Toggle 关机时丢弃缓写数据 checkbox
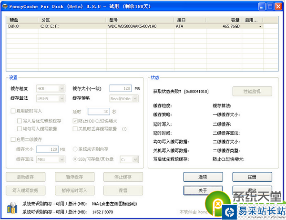286x220 pixels. pos(75,129)
